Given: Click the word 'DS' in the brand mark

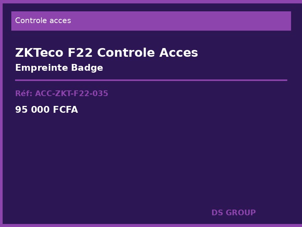Looking at the screenshot, I should [x=217, y=213].
